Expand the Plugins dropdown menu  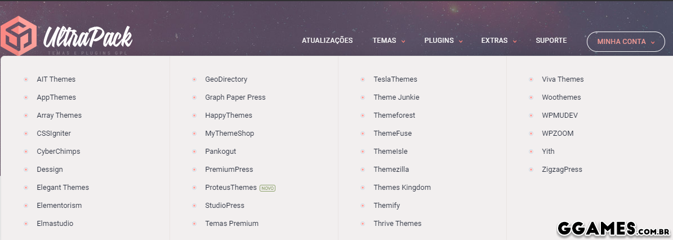click(443, 41)
